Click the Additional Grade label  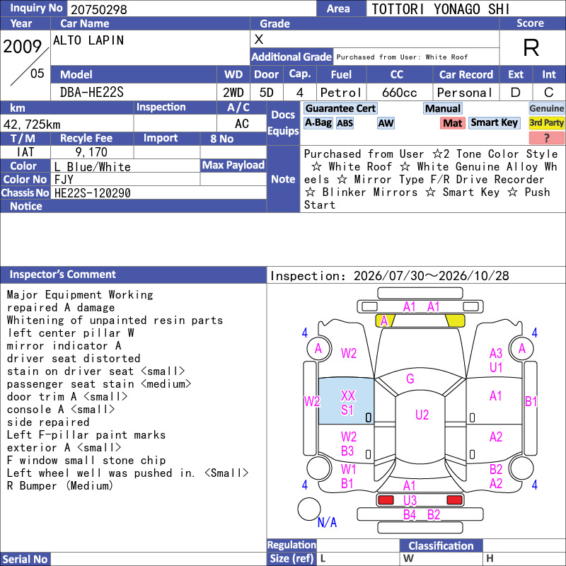[x=291, y=57]
